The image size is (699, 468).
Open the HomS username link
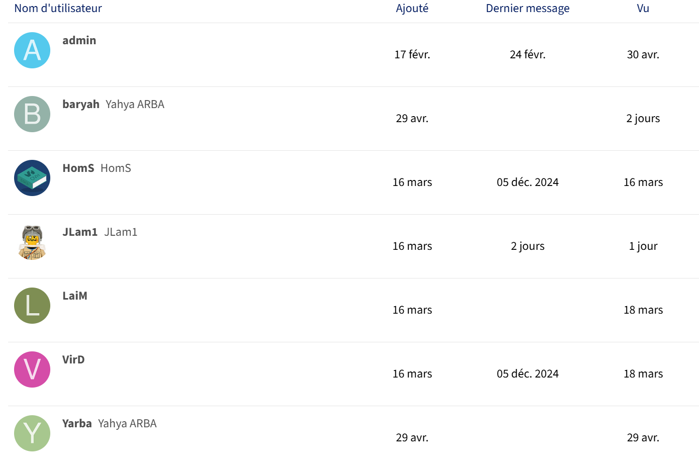point(78,168)
